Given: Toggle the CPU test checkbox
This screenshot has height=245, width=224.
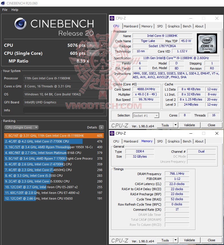Looking at the screenshot, I should click(102, 45).
